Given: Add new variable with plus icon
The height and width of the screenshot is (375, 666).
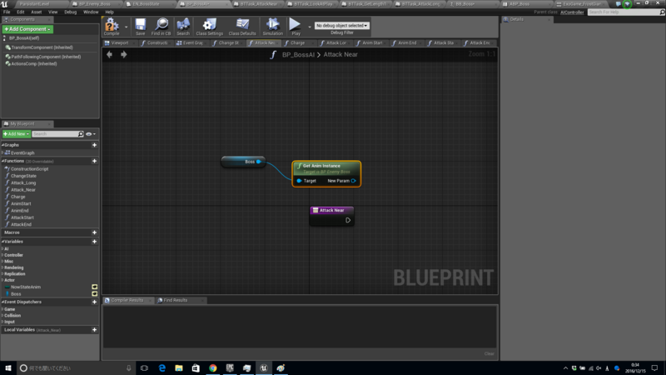Looking at the screenshot, I should (x=94, y=242).
